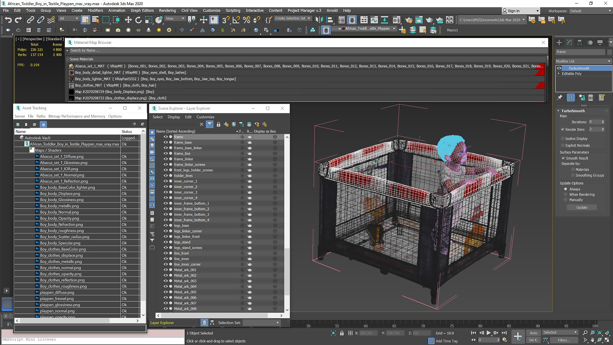
Task: Click the Mirror tool icon
Action: coord(319,20)
